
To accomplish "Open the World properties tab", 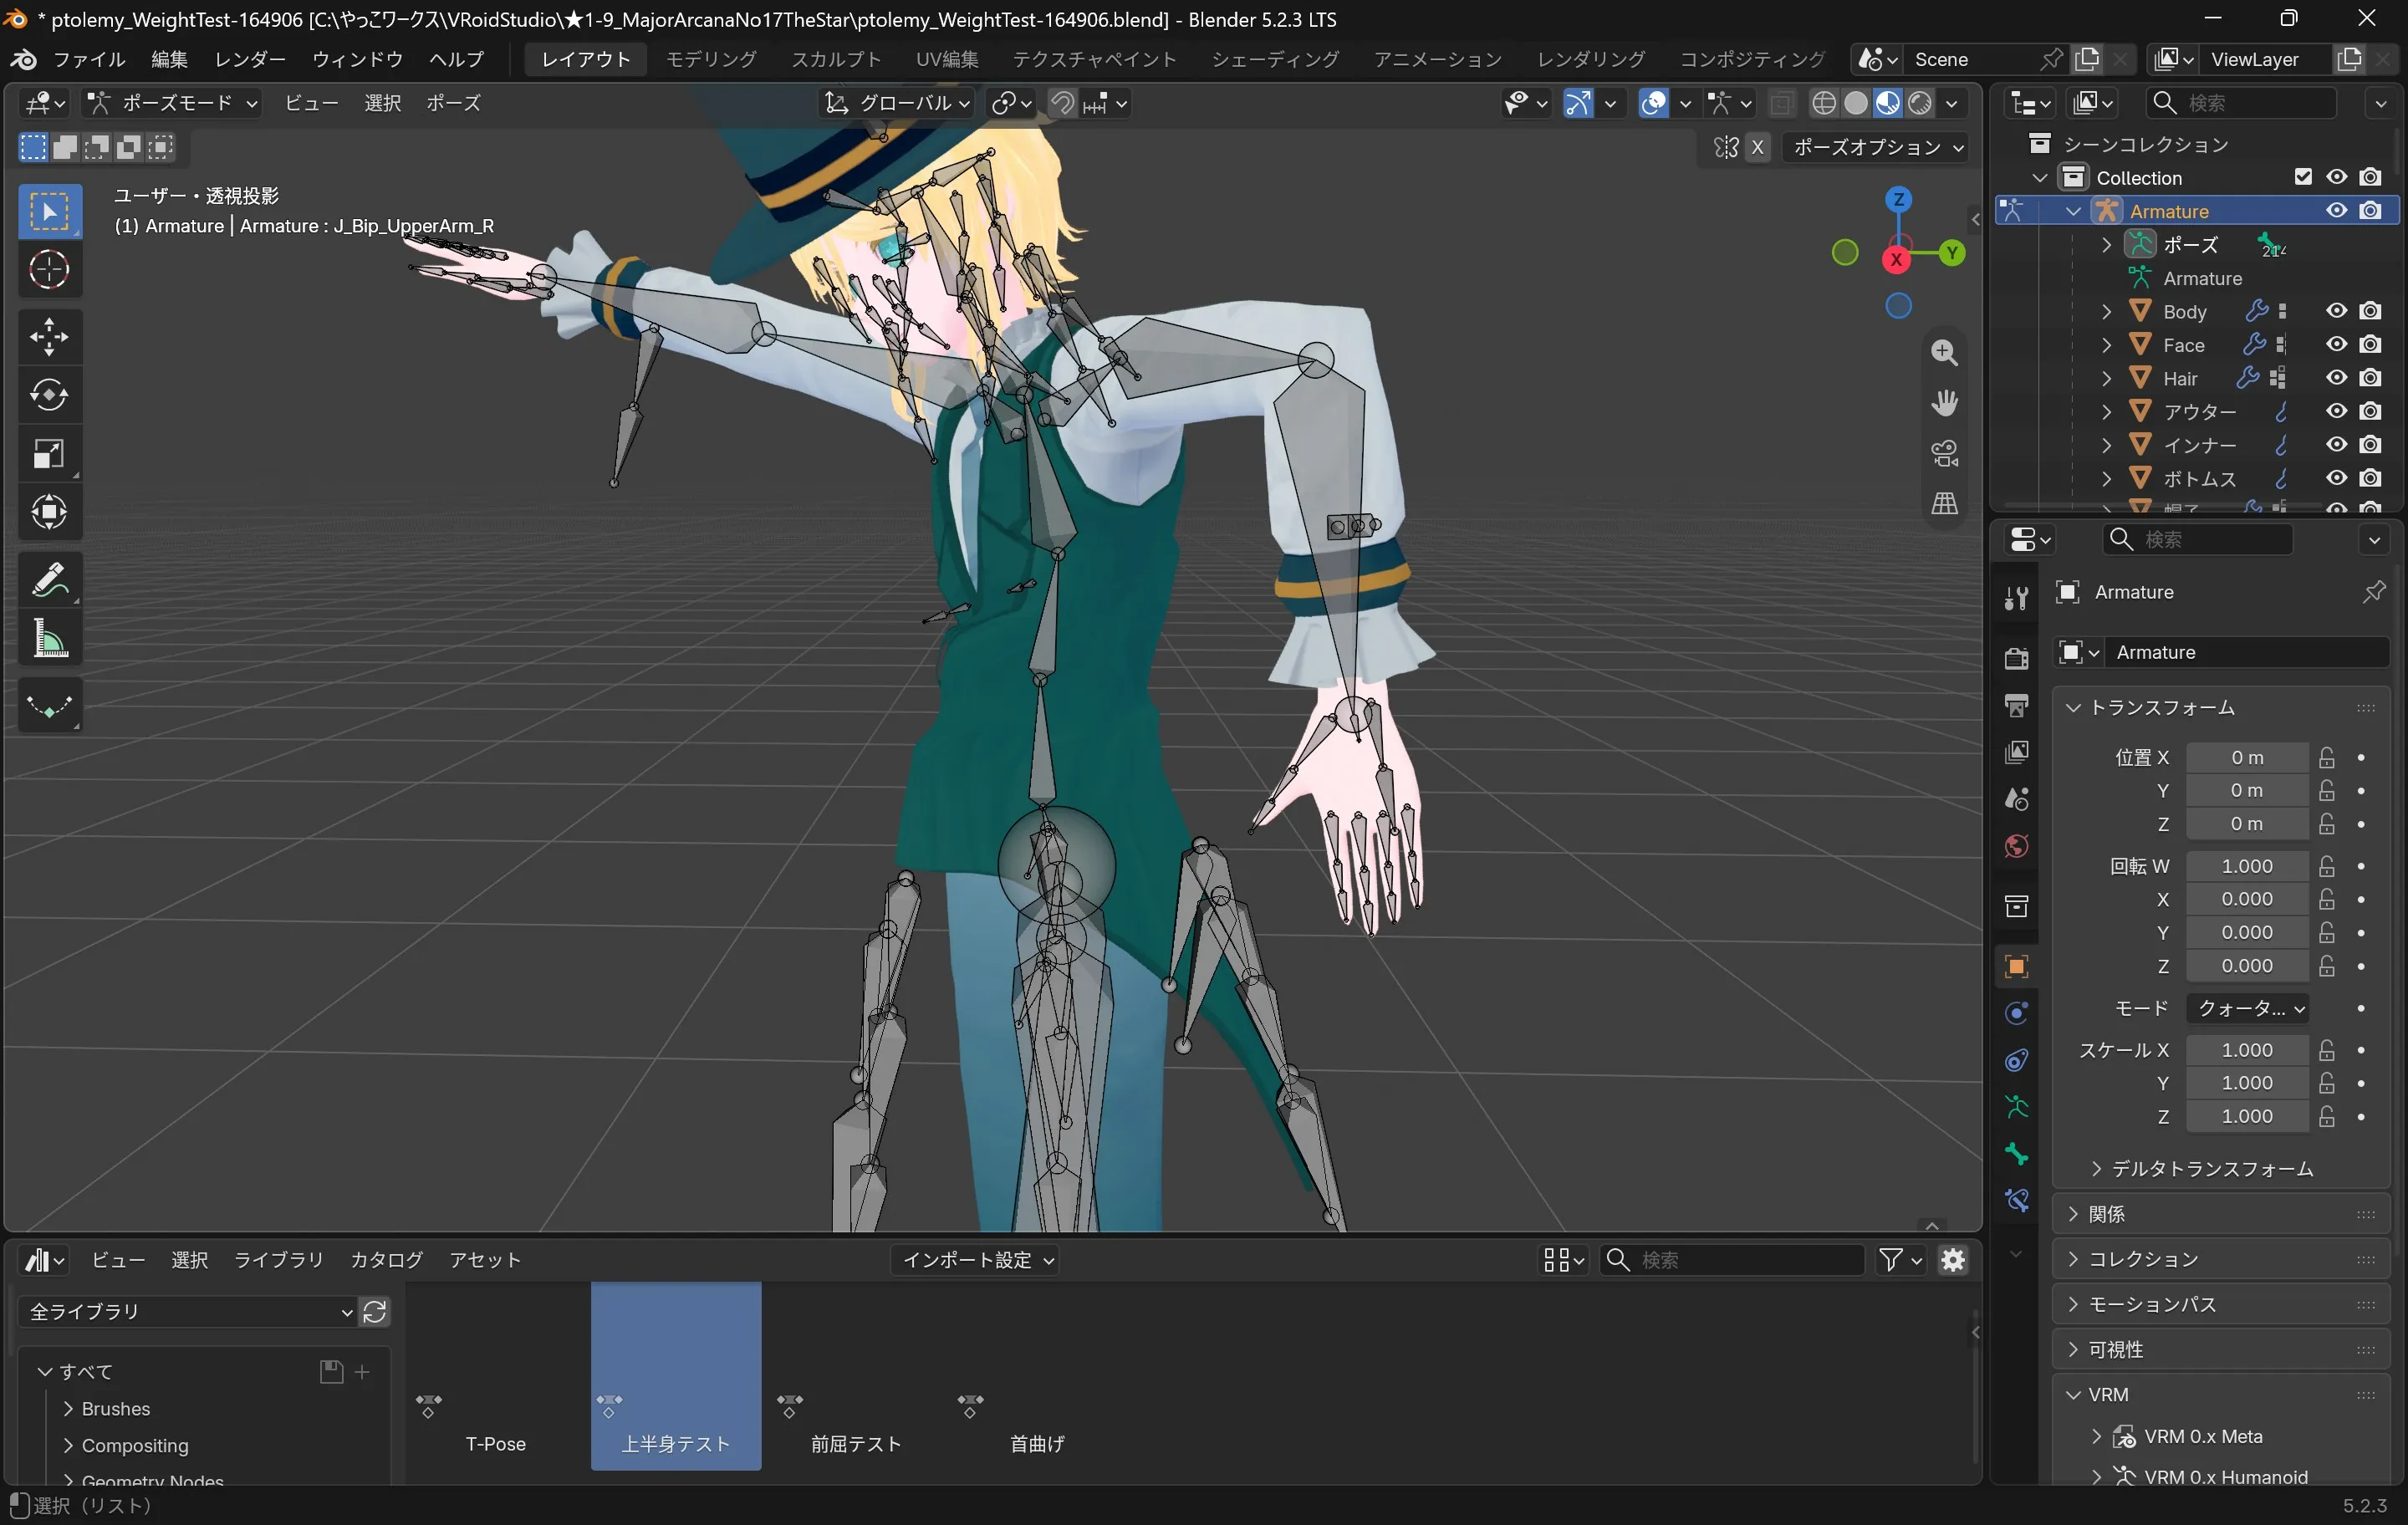I will (x=2016, y=846).
